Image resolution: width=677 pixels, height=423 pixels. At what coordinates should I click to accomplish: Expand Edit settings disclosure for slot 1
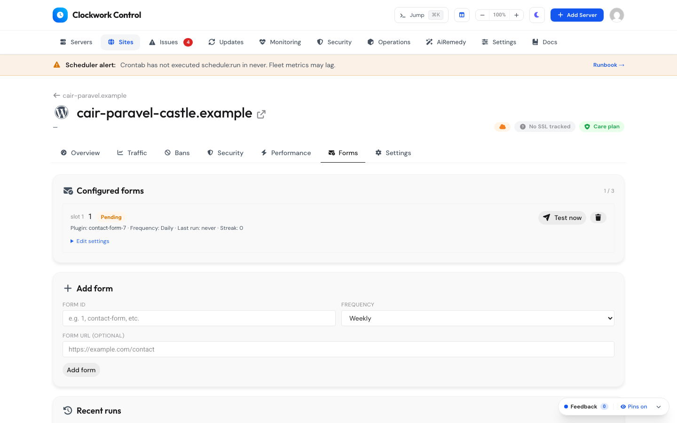90,241
